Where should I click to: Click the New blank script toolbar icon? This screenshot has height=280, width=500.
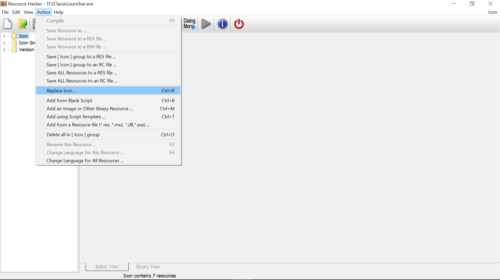pos(8,24)
